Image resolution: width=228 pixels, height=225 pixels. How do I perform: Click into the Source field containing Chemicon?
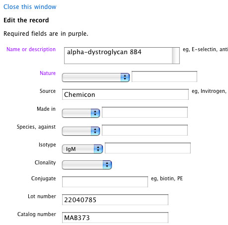pyautogui.click(x=125, y=94)
